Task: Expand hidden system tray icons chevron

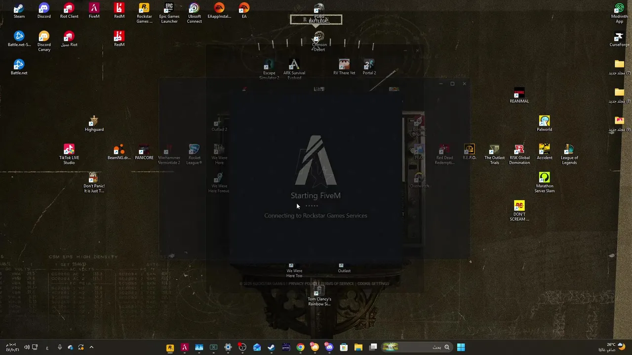Action: pos(91,347)
